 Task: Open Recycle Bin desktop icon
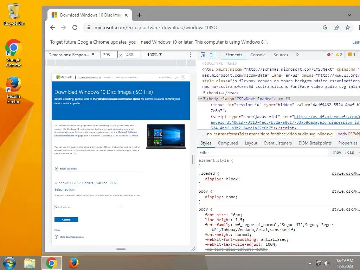14,14
